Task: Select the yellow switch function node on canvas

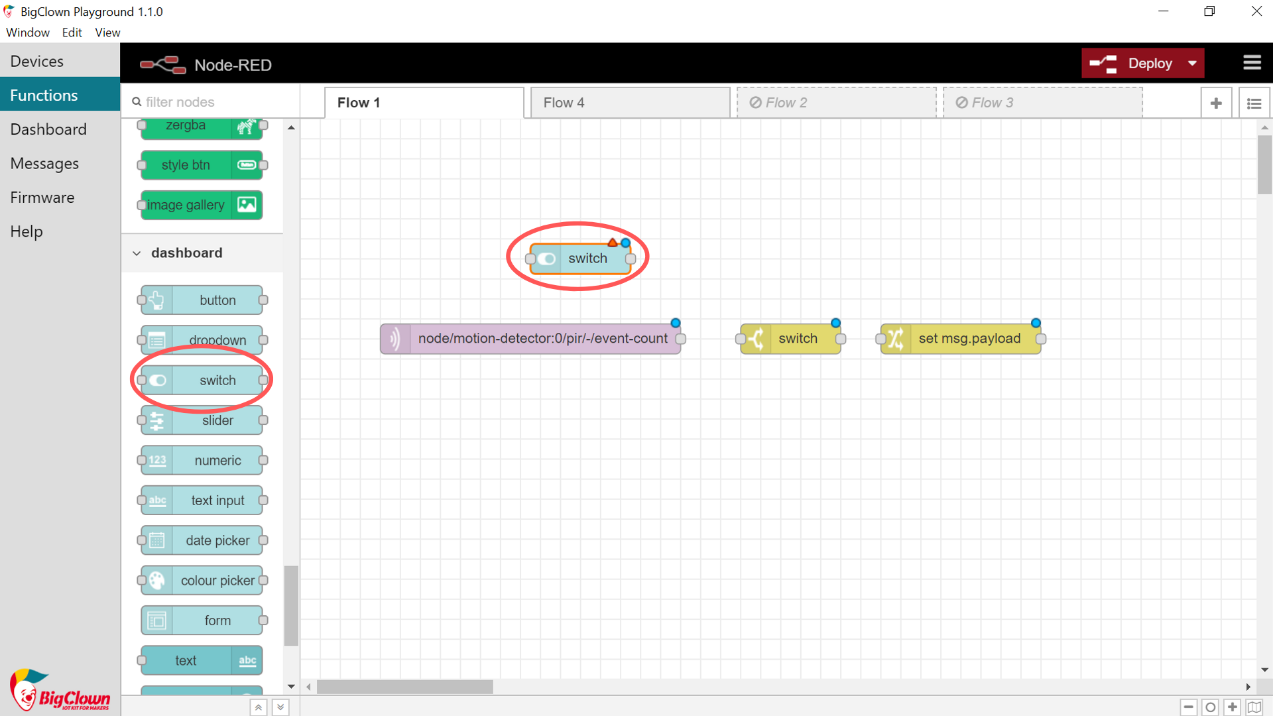Action: pyautogui.click(x=790, y=339)
